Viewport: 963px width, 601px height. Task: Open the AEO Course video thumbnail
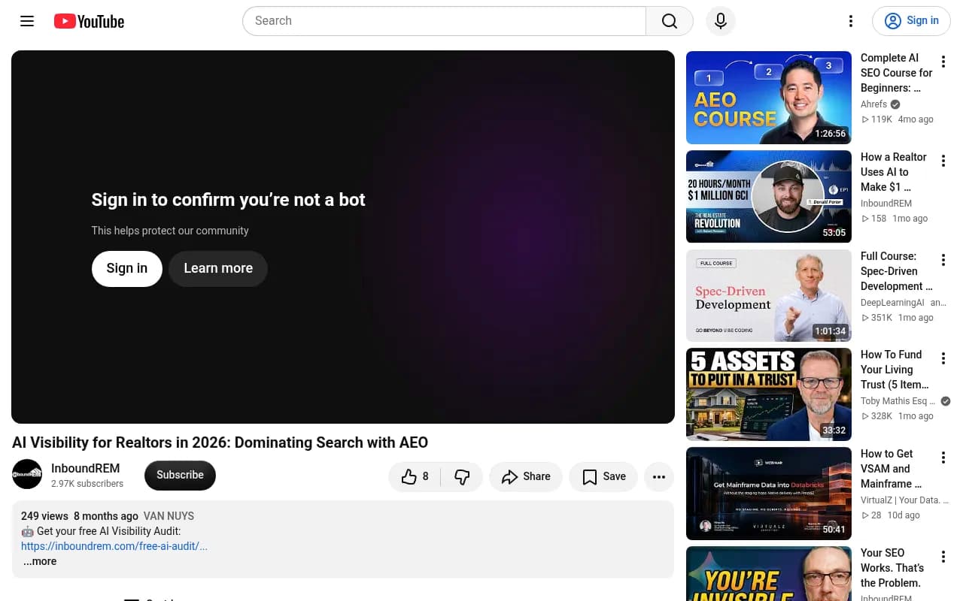pyautogui.click(x=769, y=98)
